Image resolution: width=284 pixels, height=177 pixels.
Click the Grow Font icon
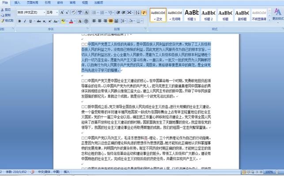tap(62, 12)
